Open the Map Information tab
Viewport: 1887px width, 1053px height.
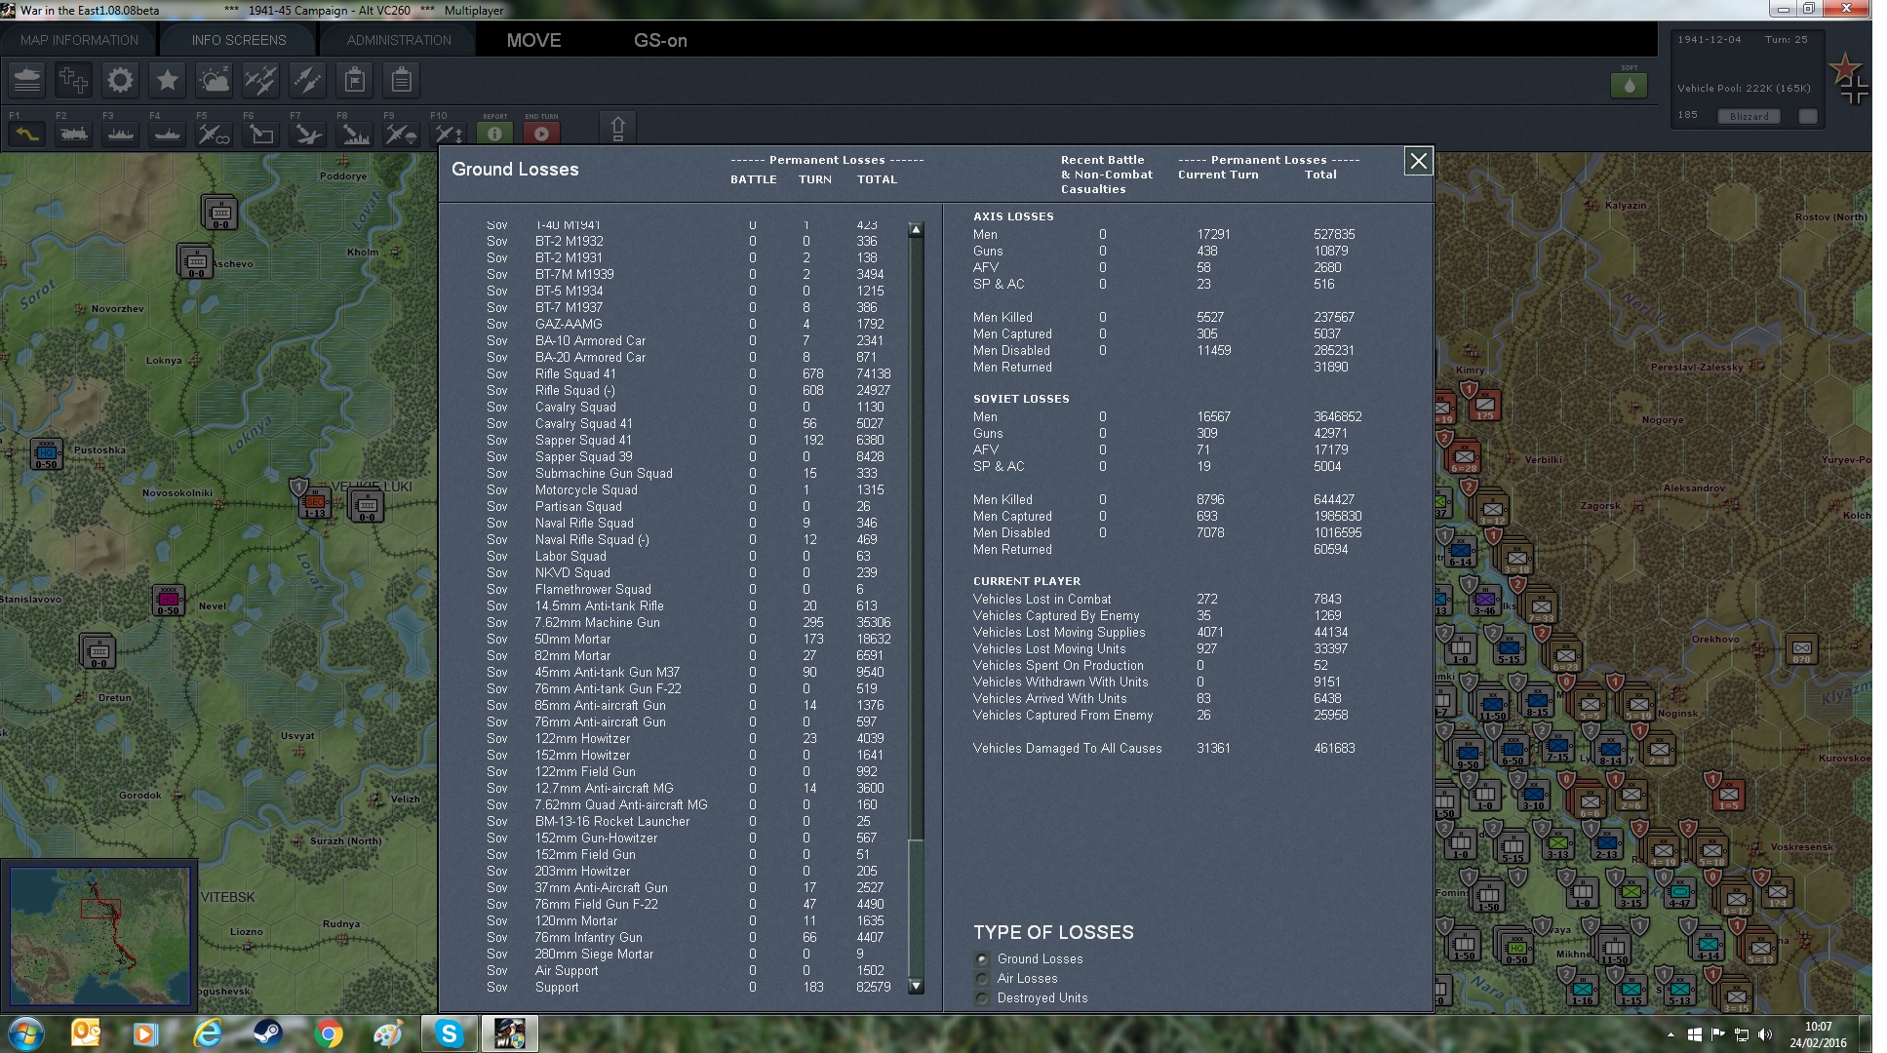(79, 40)
